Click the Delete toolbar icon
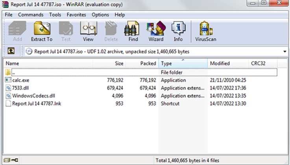 [x=111, y=31]
